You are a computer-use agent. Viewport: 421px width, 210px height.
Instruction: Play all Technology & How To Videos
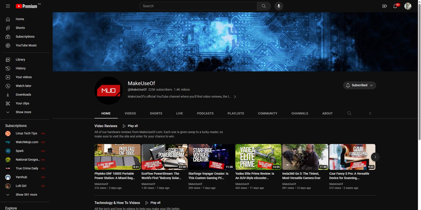pyautogui.click(x=153, y=203)
